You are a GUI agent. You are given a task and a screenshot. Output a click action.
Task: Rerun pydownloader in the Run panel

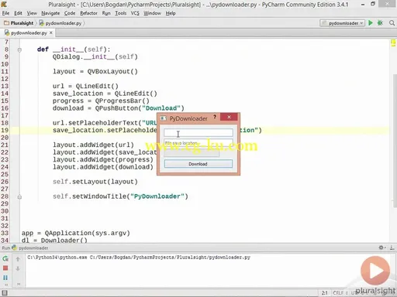[5, 258]
